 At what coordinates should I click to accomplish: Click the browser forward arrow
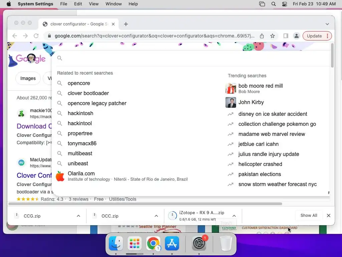(x=25, y=36)
